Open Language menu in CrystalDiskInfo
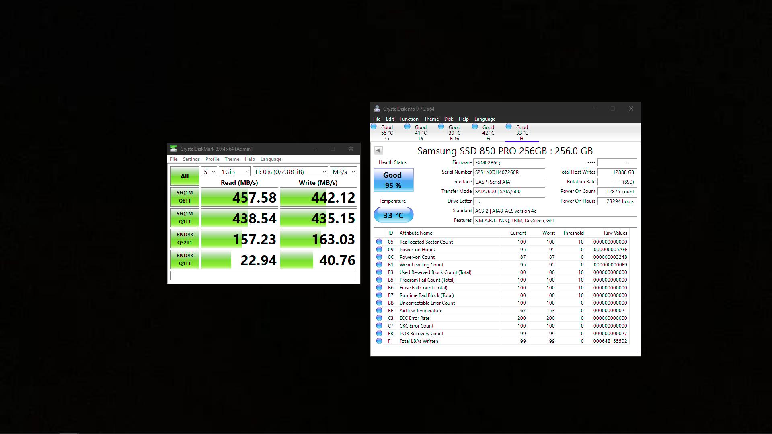The width and height of the screenshot is (772, 434). coord(485,119)
